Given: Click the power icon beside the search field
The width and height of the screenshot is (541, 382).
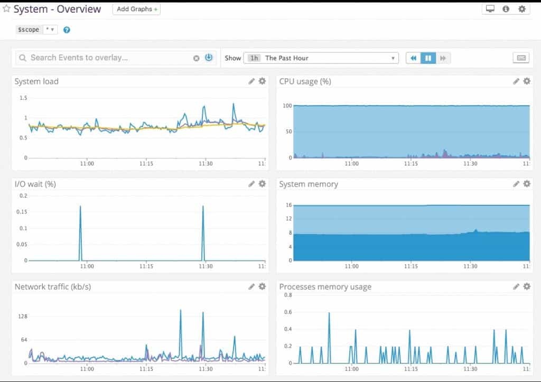Looking at the screenshot, I should [209, 58].
